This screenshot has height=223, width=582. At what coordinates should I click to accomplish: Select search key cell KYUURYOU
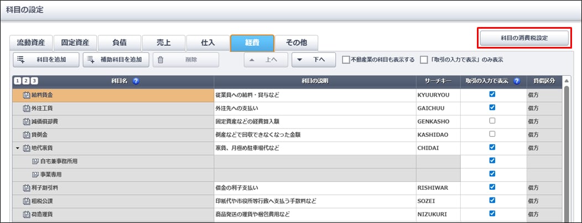point(438,95)
